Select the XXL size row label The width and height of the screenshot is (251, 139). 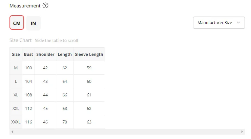click(x=16, y=108)
